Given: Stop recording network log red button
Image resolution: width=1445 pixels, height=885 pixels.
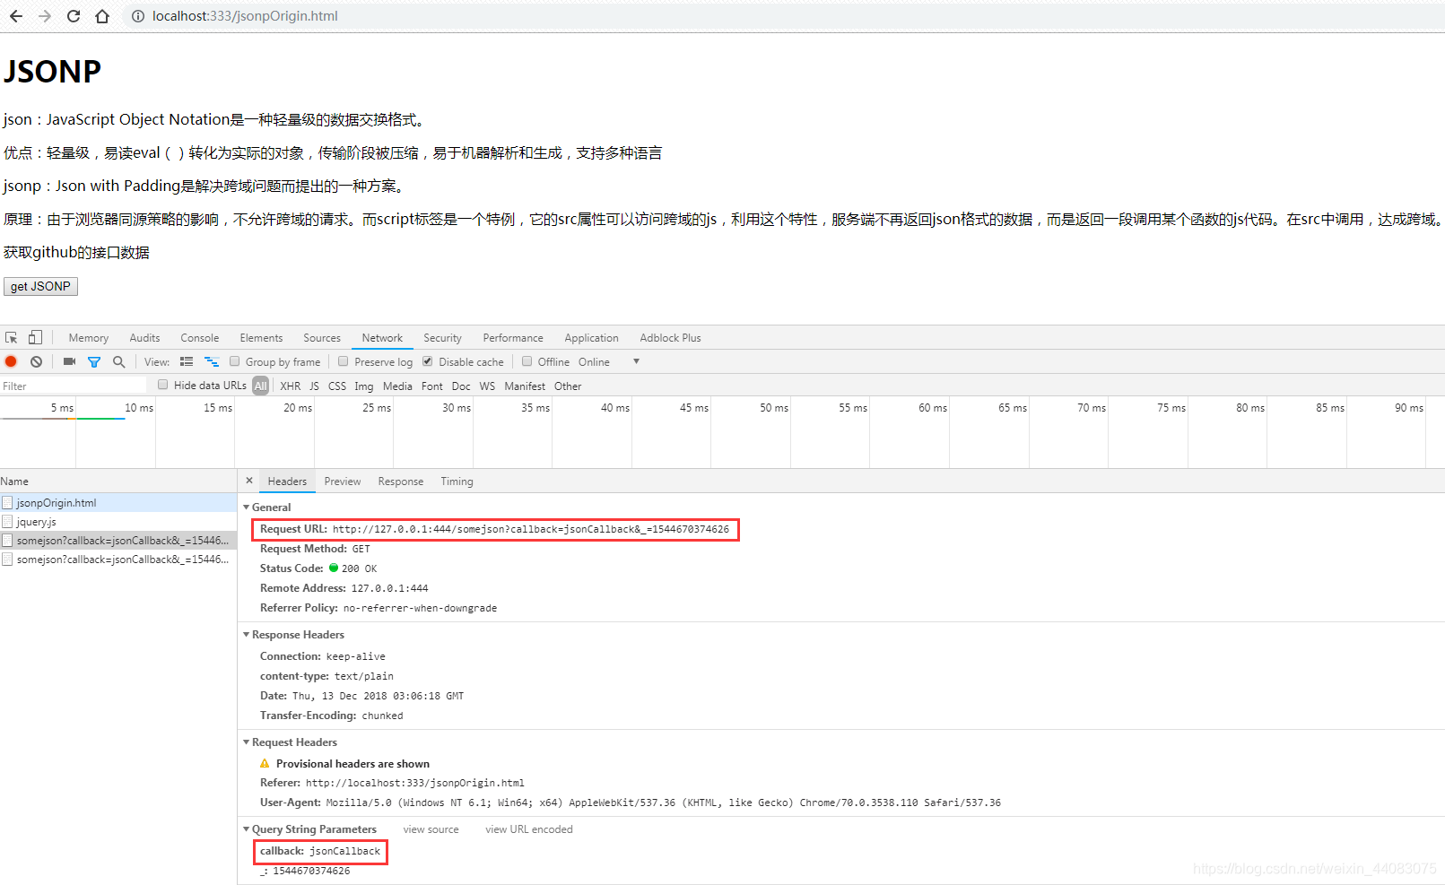Looking at the screenshot, I should 11,362.
